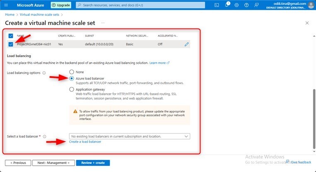Open the notifications bell
316x172 pixels.
point(227,5)
